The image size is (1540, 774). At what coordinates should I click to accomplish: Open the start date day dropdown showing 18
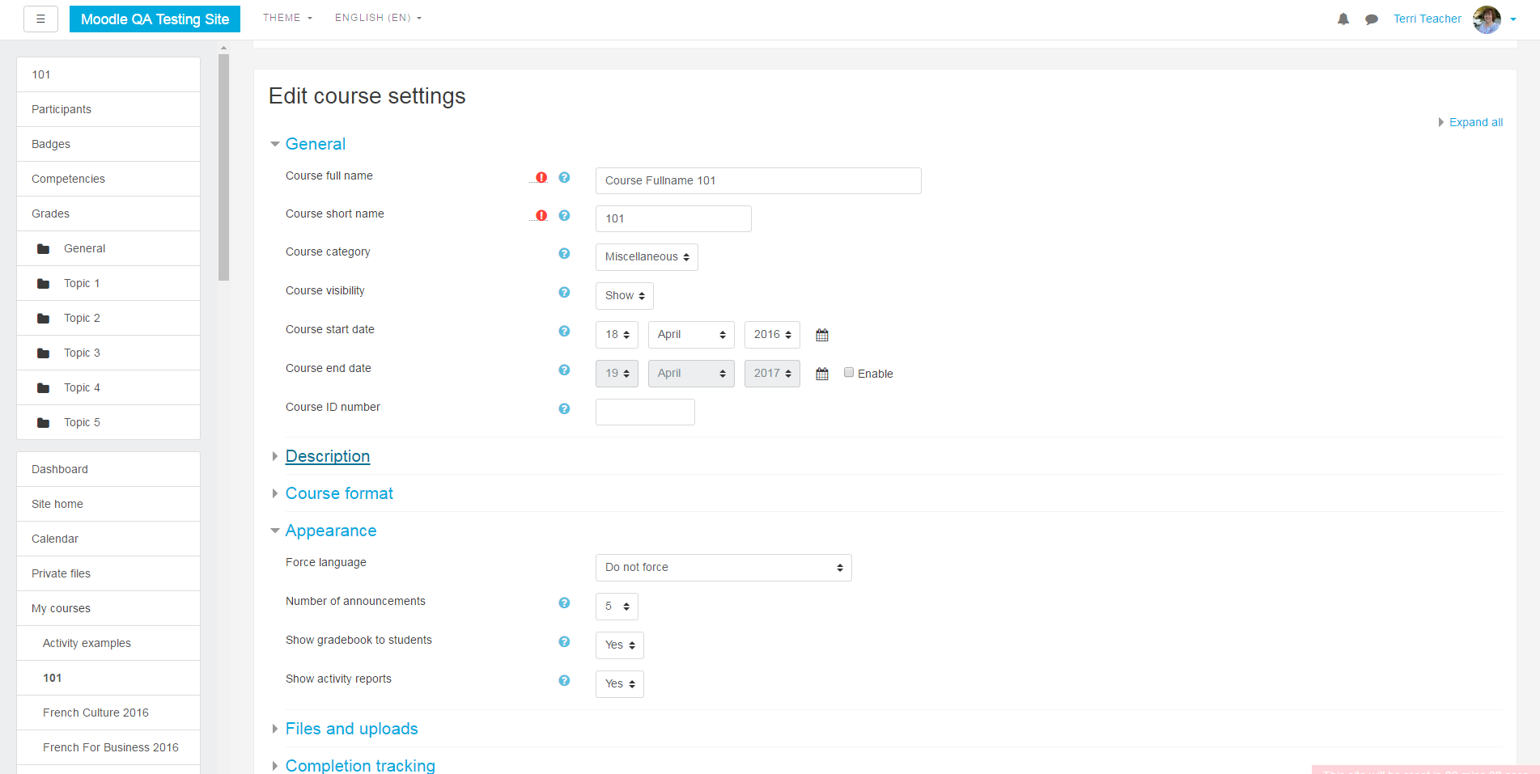pyautogui.click(x=617, y=335)
